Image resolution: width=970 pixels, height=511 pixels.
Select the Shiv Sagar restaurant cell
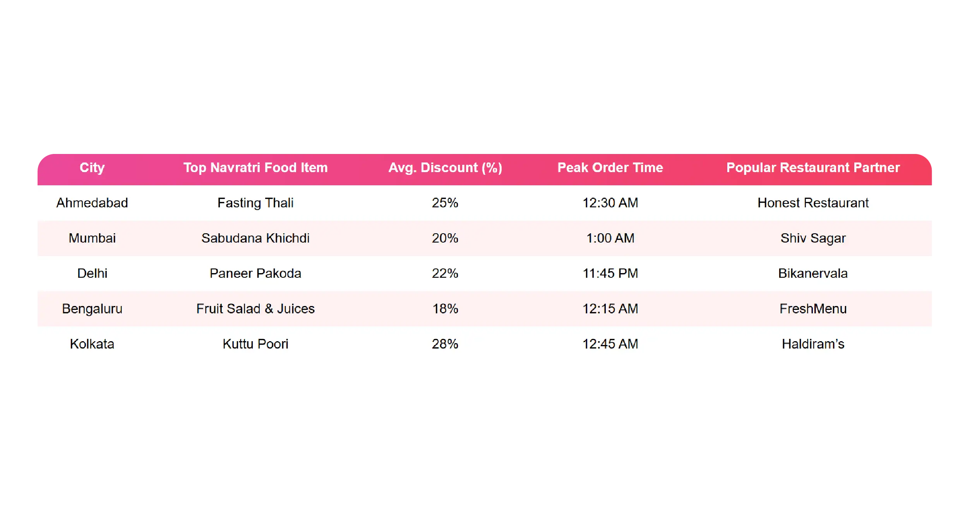pos(813,238)
